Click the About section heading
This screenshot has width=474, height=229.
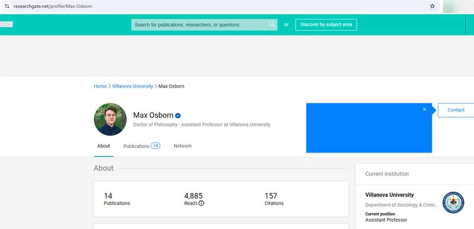103,168
